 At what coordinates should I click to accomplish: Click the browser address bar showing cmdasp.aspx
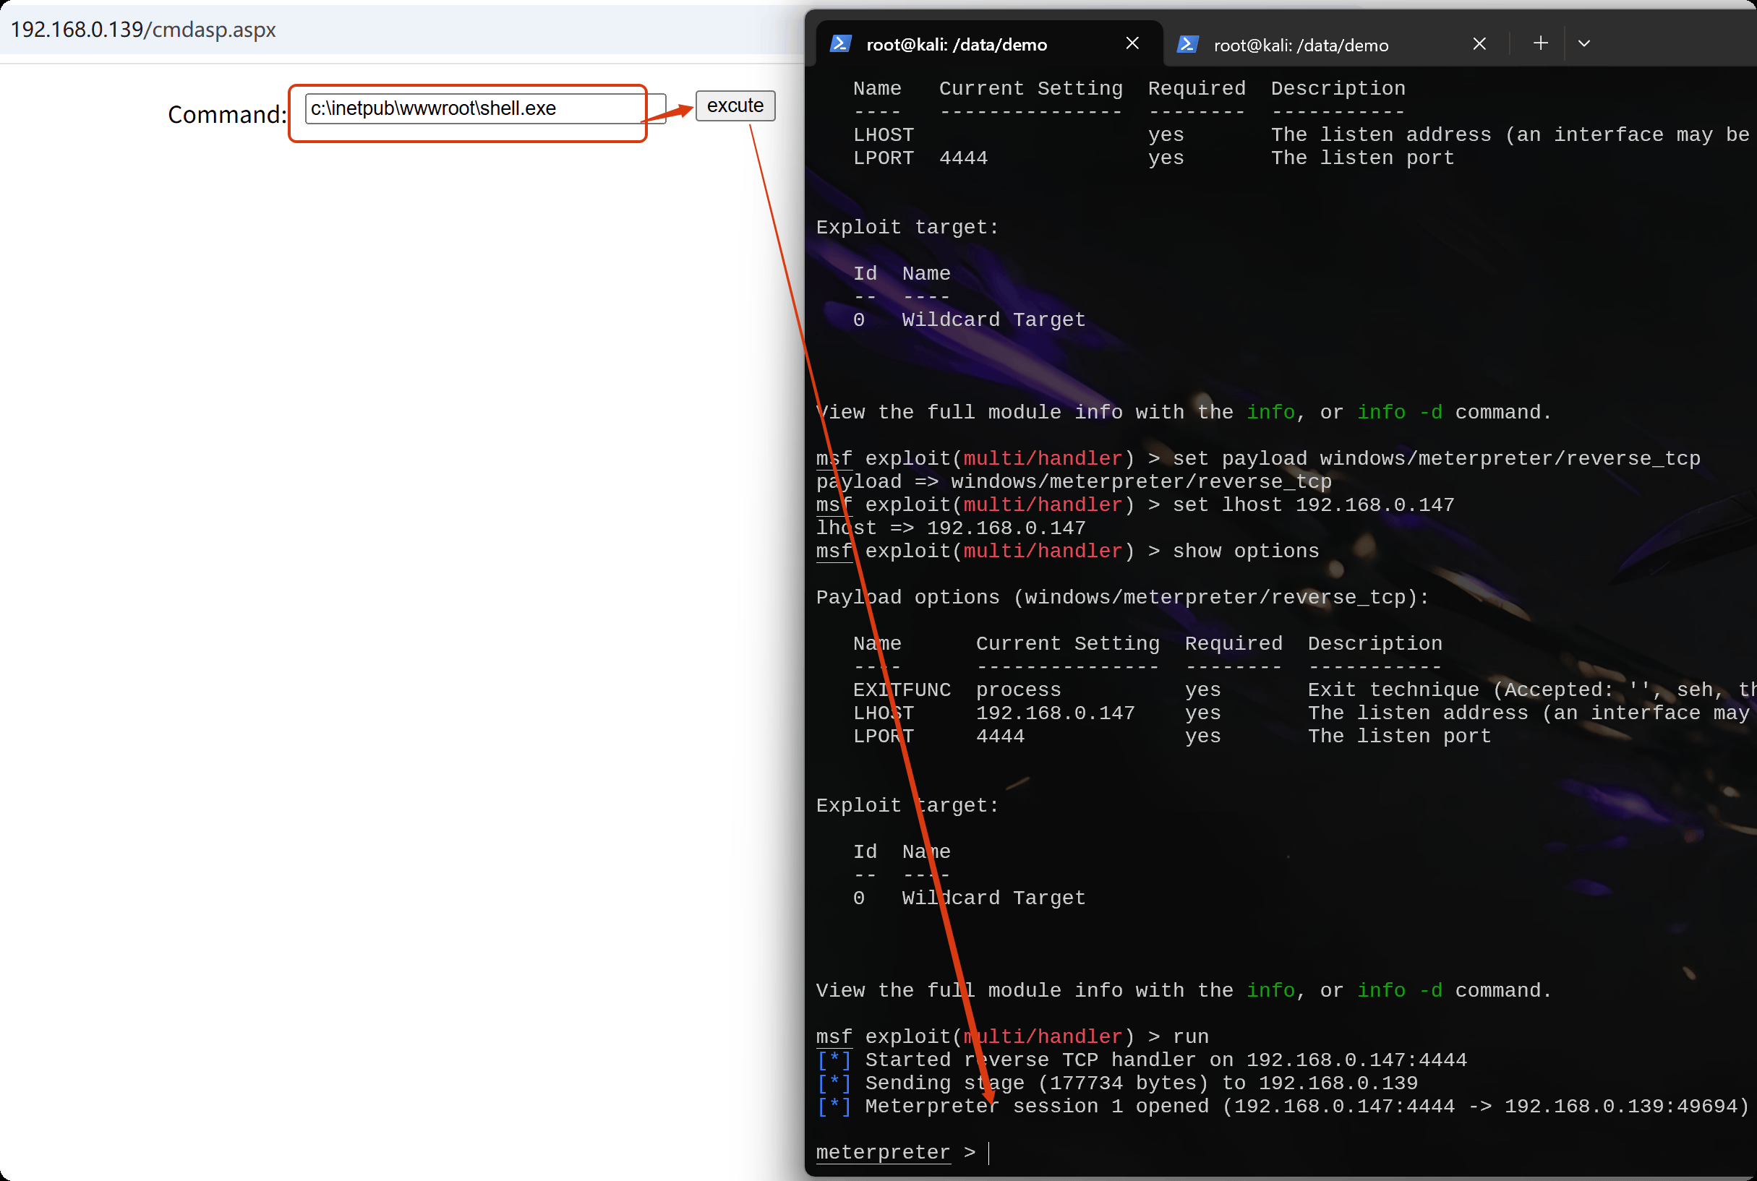tap(143, 31)
